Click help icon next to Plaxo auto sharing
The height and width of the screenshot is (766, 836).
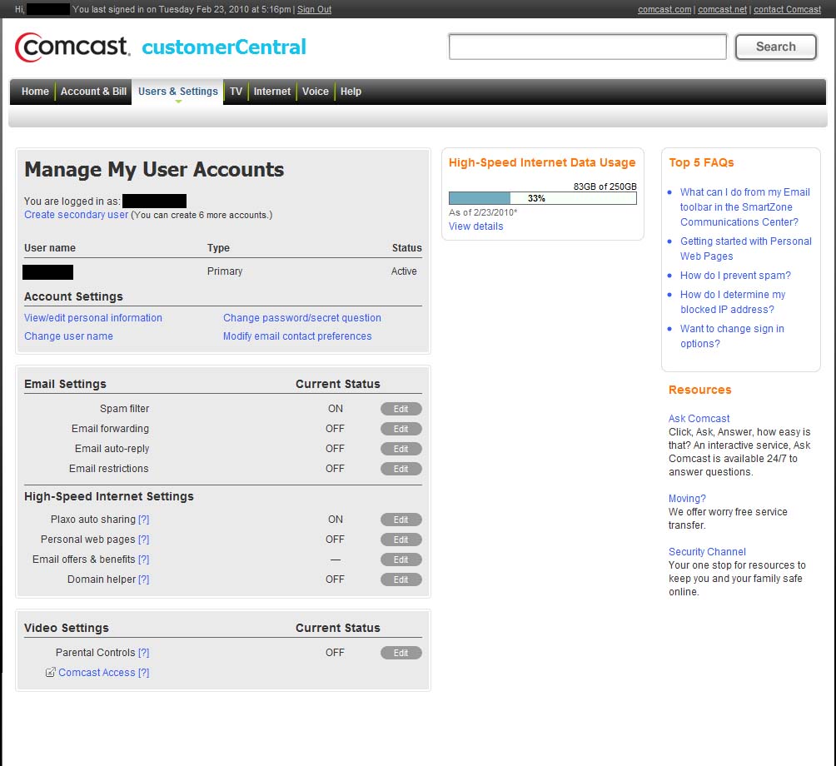point(144,520)
